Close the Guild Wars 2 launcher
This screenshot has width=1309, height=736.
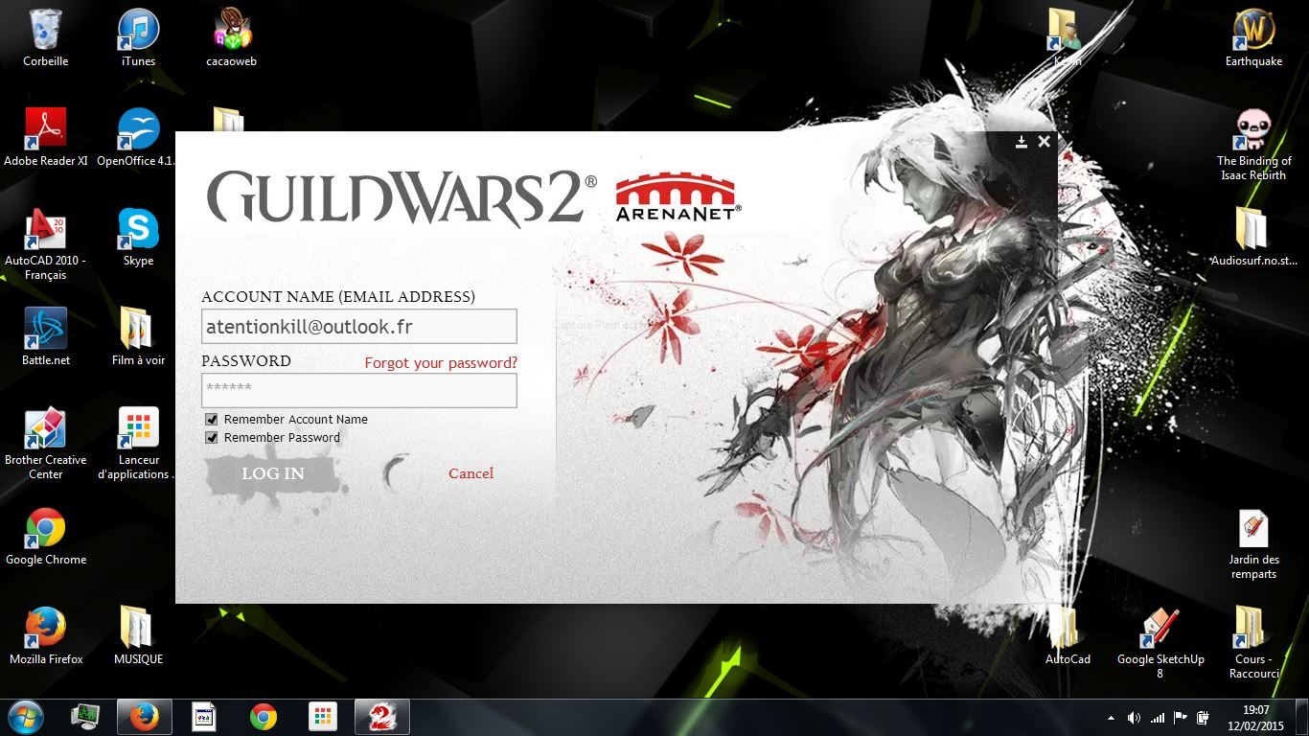1044,142
